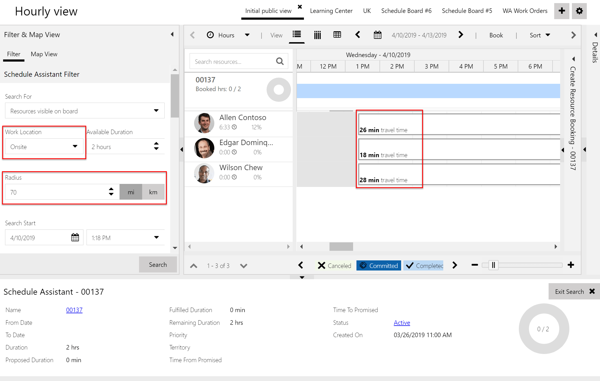Go to next results page arrow
This screenshot has width=600, height=381.
[244, 266]
